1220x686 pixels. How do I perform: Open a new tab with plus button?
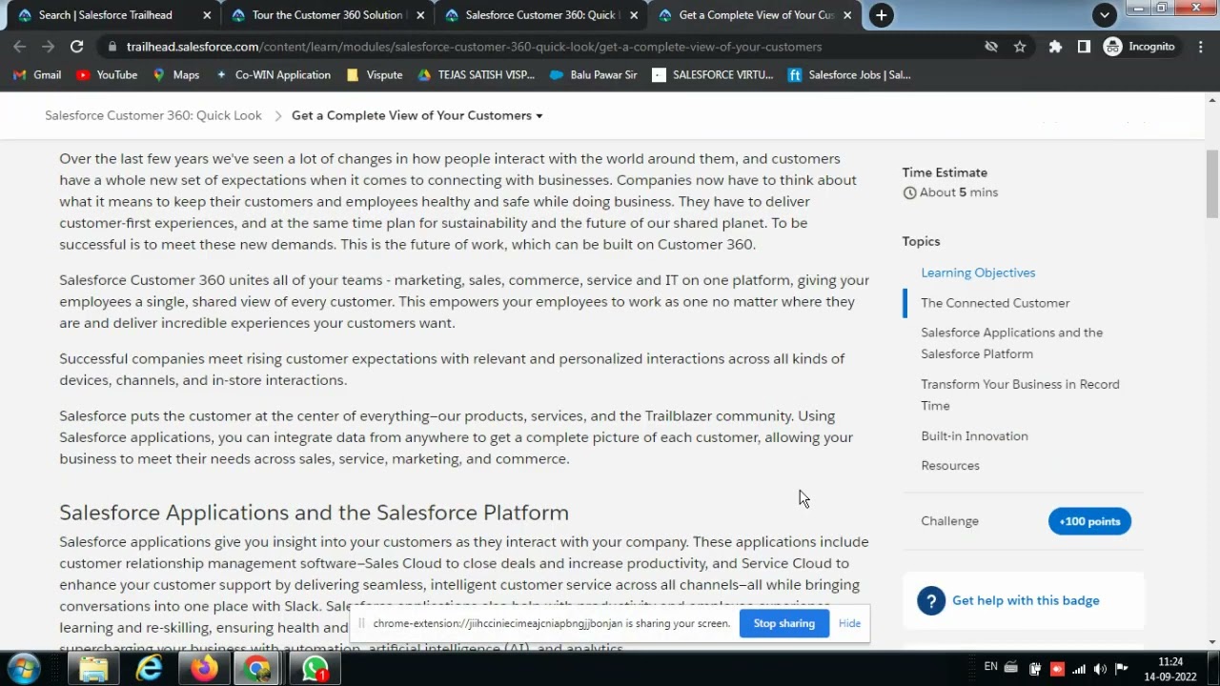882,15
